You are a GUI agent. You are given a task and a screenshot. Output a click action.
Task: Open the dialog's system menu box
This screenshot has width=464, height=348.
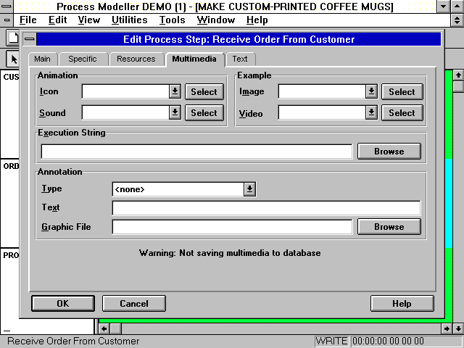[28, 39]
